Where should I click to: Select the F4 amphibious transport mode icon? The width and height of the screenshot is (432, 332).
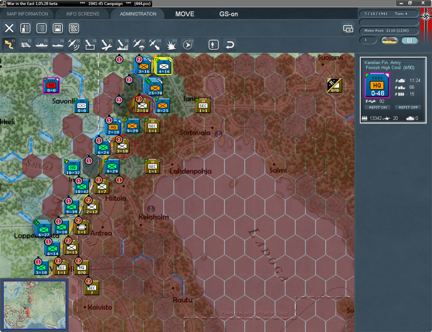58,44
